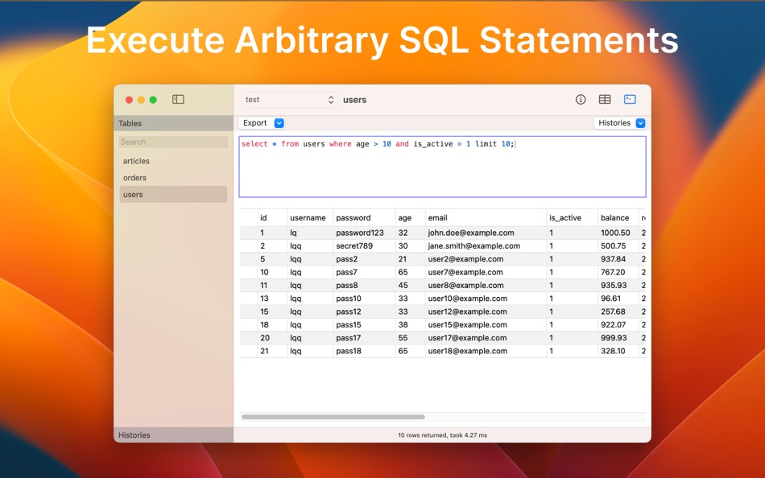The height and width of the screenshot is (478, 765).
Task: Select cell pass7 in password column
Action: coord(346,272)
